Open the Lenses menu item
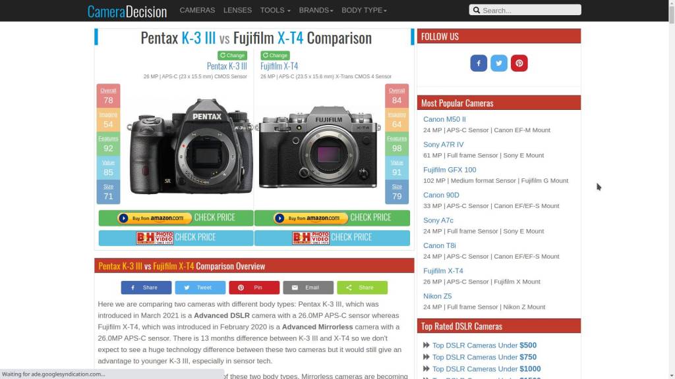 [x=237, y=11]
